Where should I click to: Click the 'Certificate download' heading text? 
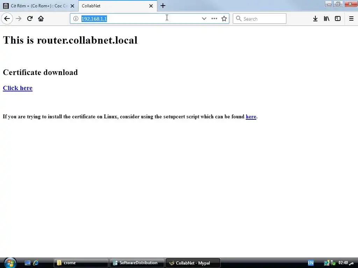click(40, 73)
